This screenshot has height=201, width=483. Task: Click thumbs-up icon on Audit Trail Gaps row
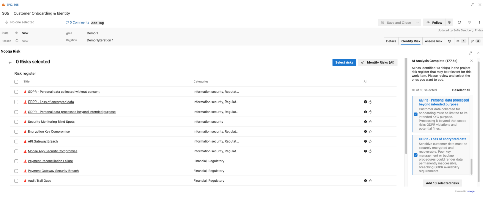tap(370, 180)
